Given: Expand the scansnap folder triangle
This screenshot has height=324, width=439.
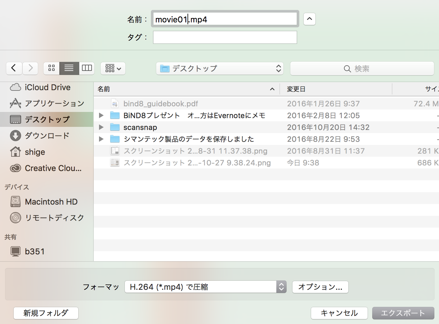Looking at the screenshot, I should click(101, 127).
